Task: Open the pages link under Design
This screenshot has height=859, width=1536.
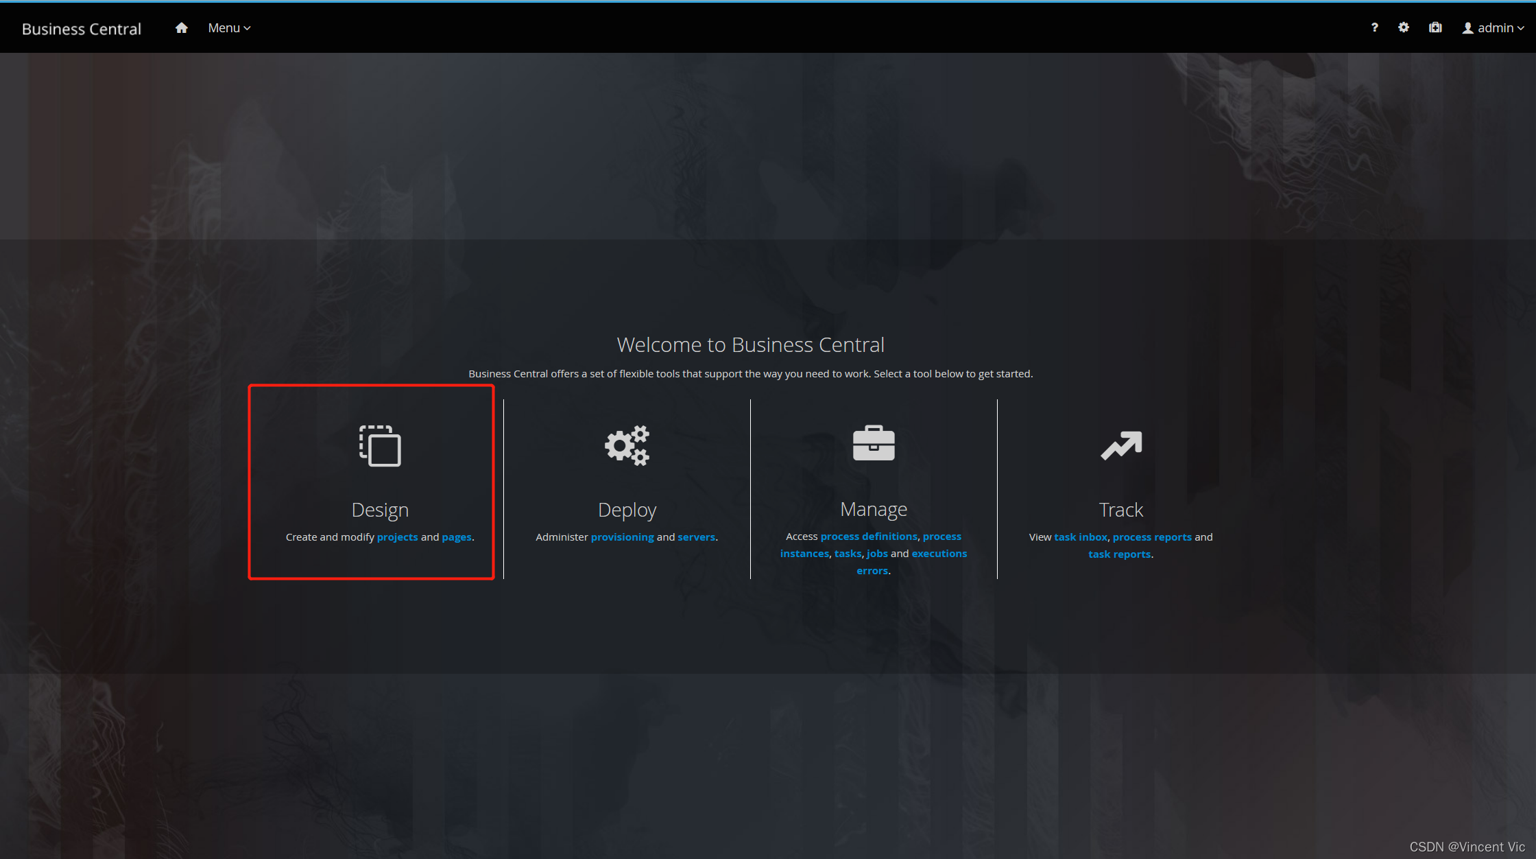Action: pos(456,537)
